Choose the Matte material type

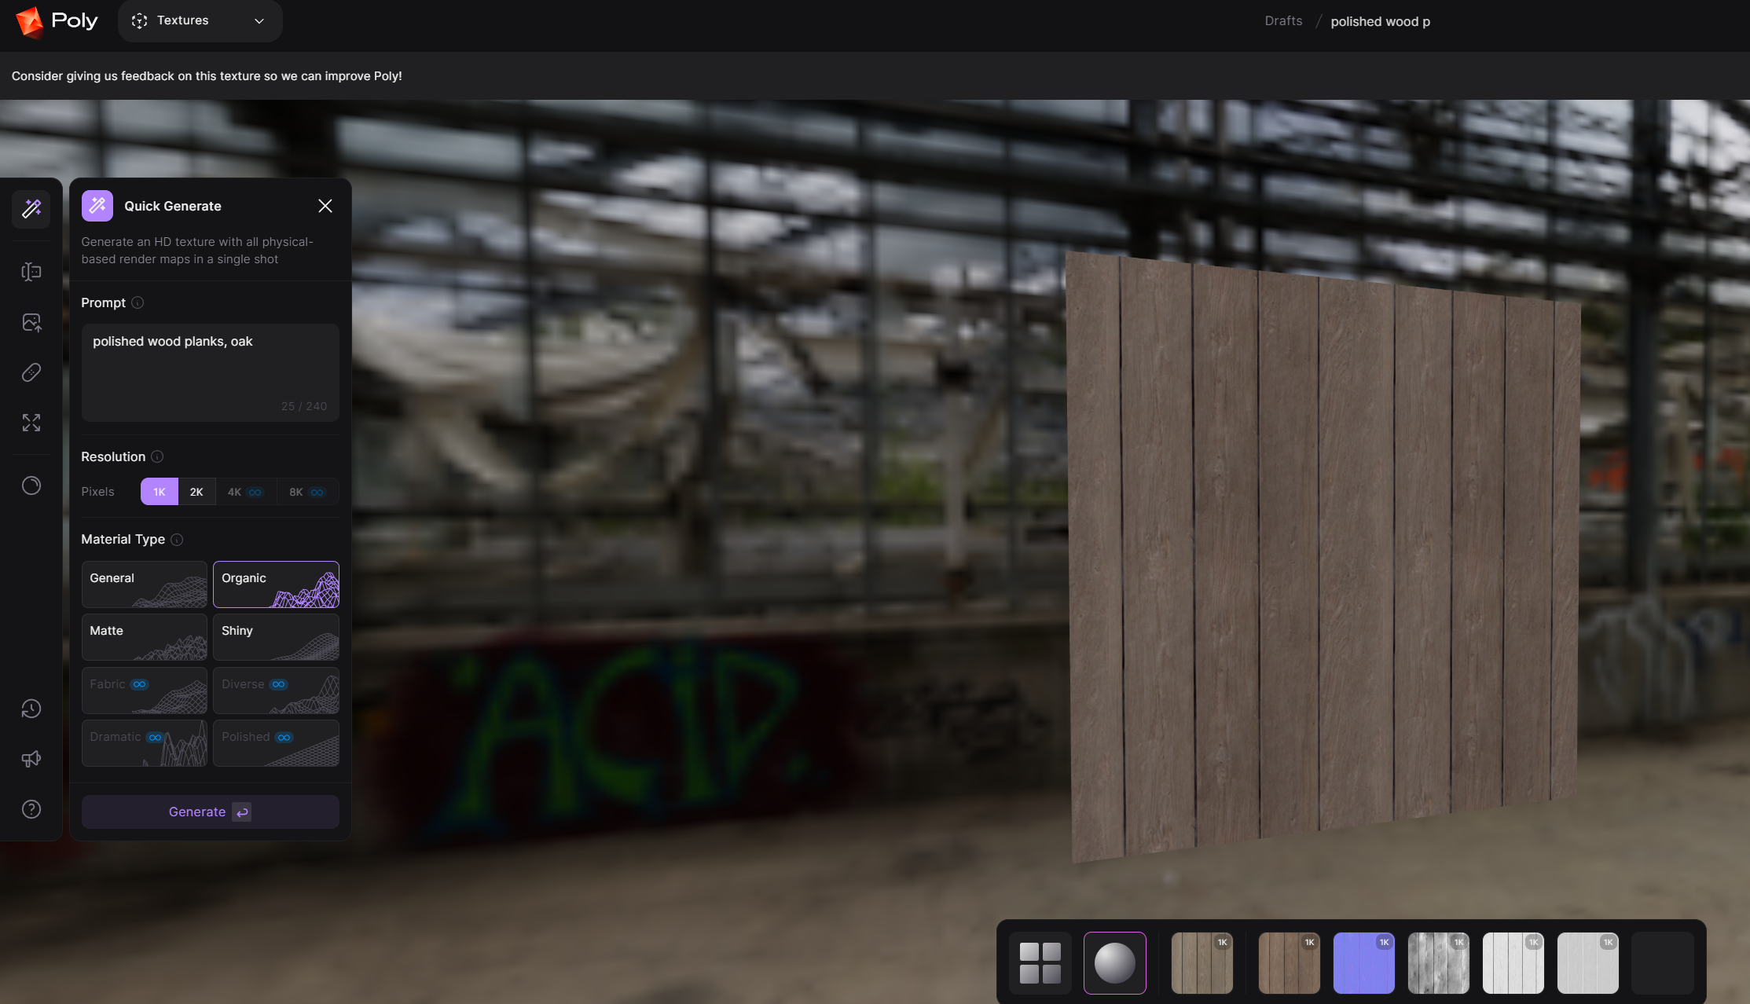click(x=145, y=636)
